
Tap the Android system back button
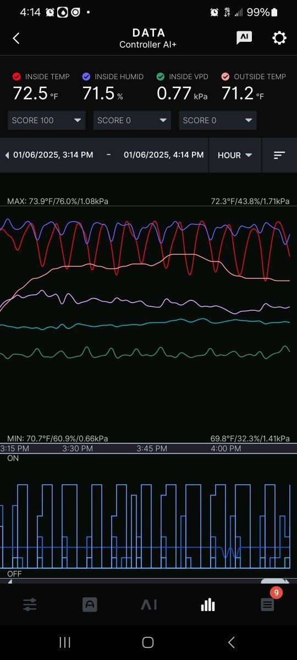(x=232, y=642)
